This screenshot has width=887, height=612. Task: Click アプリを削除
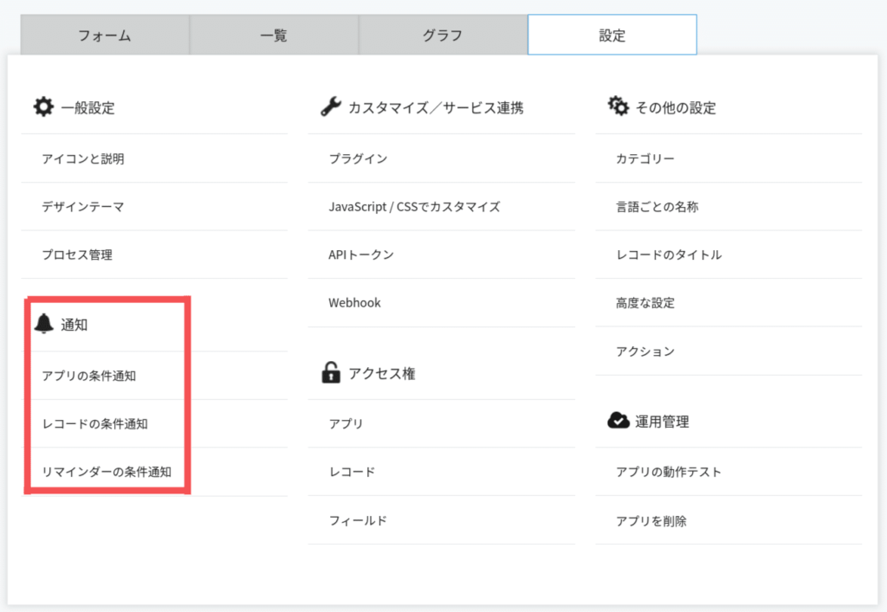coord(651,520)
